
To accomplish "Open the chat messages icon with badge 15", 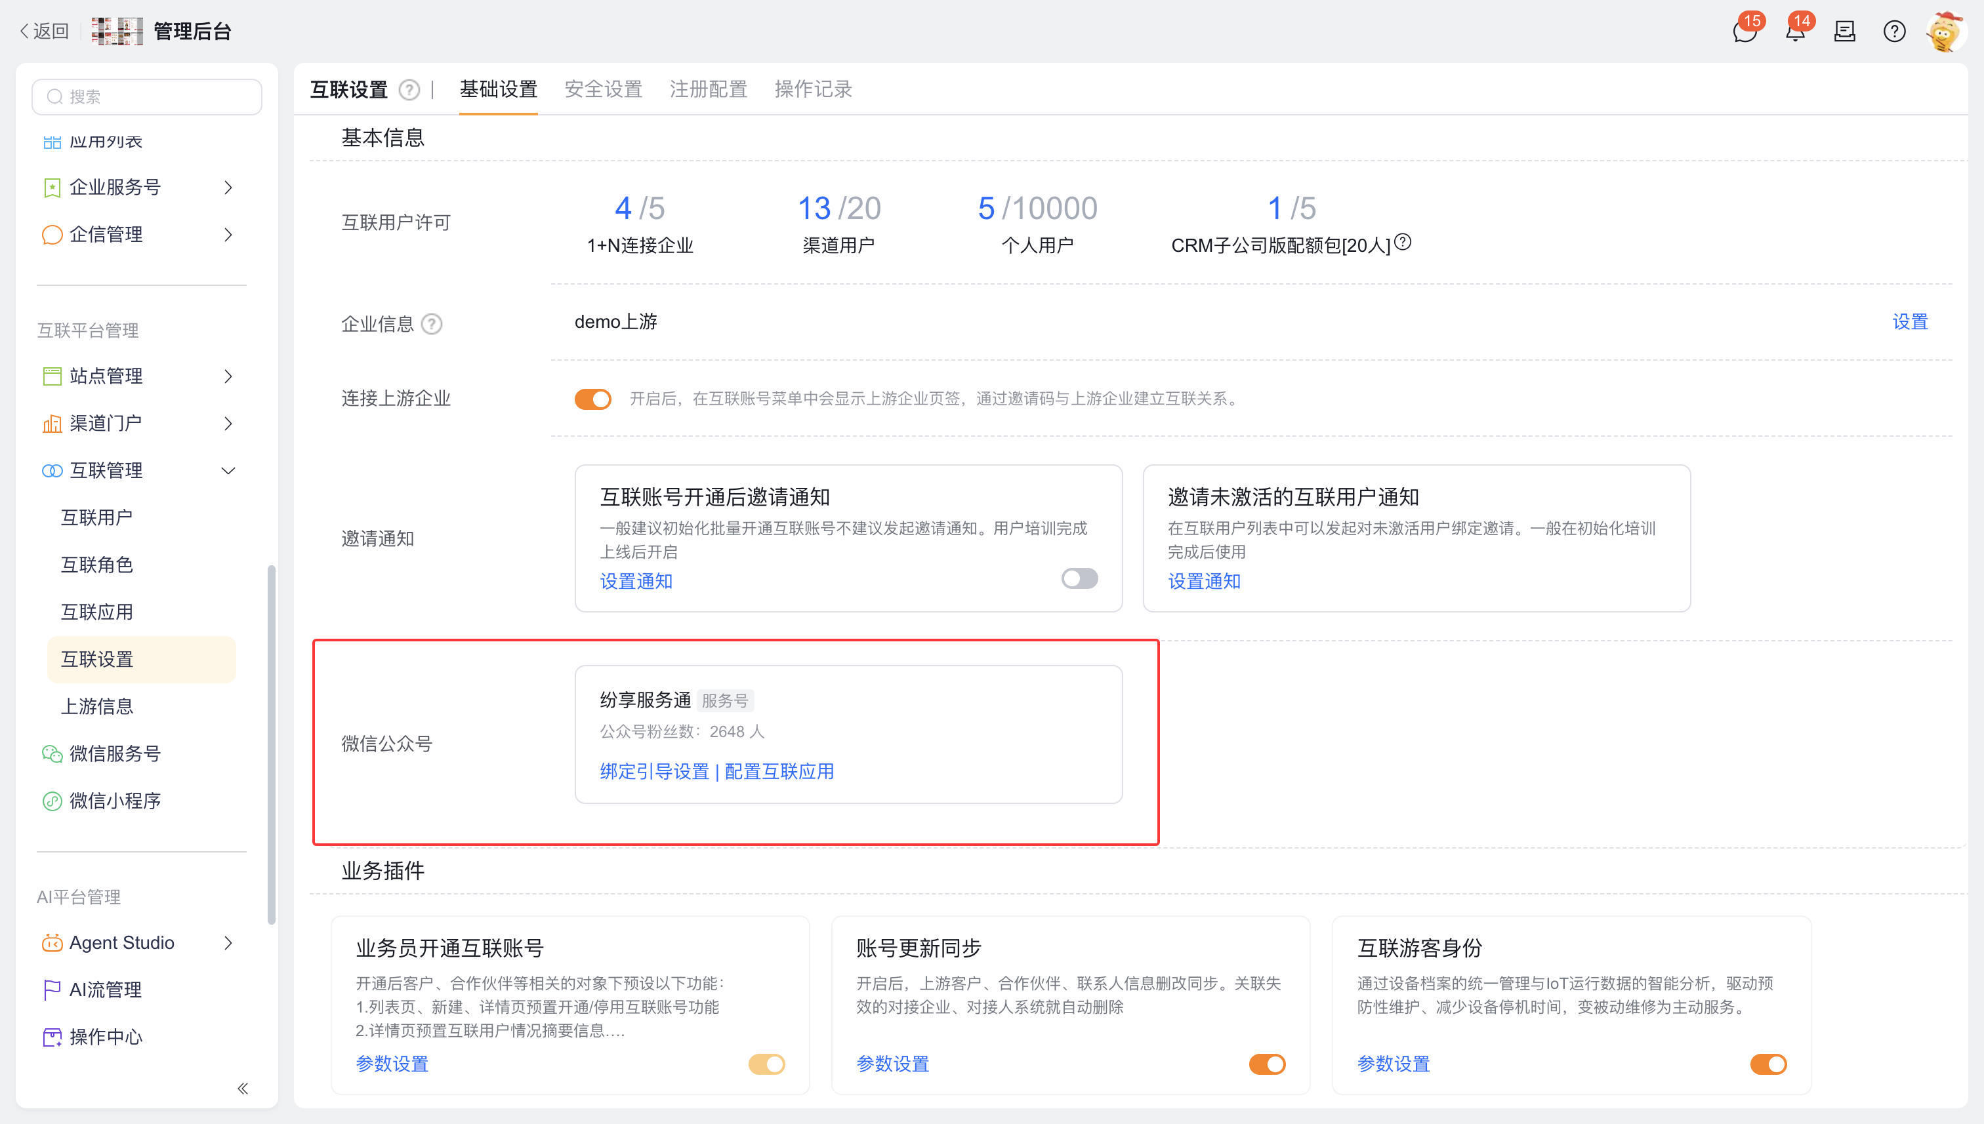I will 1745,31.
